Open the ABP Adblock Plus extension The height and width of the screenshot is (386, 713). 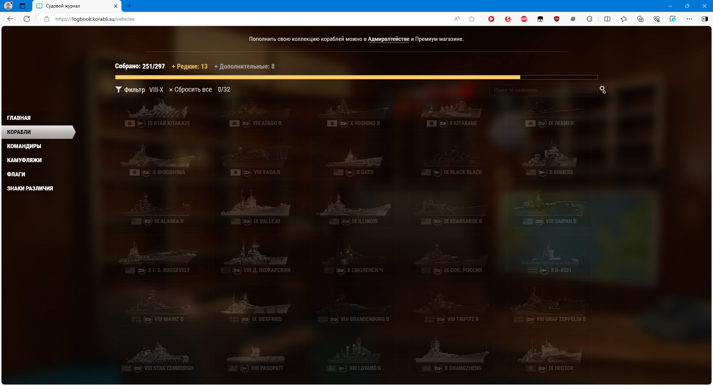[x=524, y=19]
